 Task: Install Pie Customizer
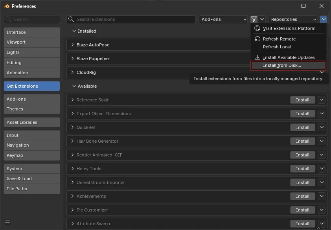point(303,210)
